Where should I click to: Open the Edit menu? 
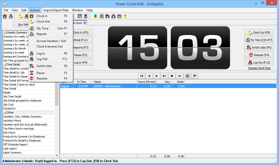click(24, 10)
